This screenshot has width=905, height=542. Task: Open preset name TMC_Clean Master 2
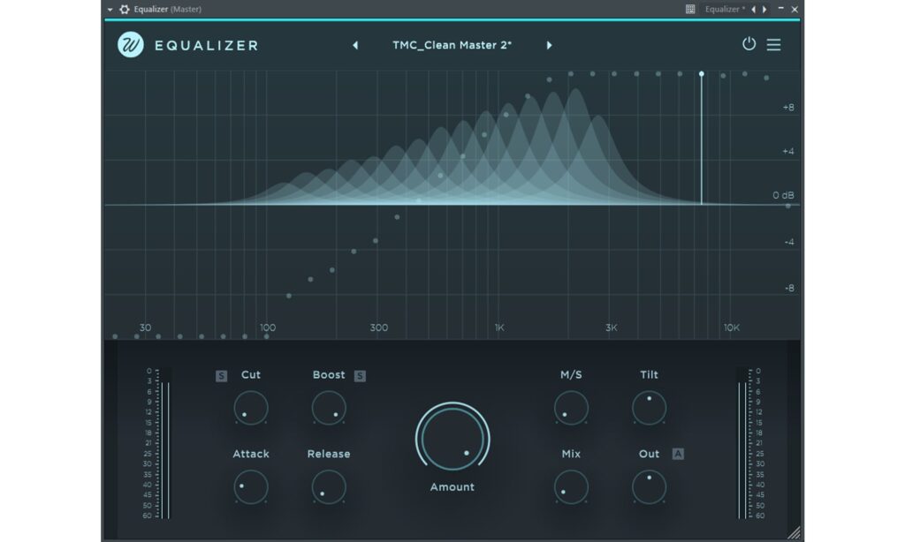452,45
